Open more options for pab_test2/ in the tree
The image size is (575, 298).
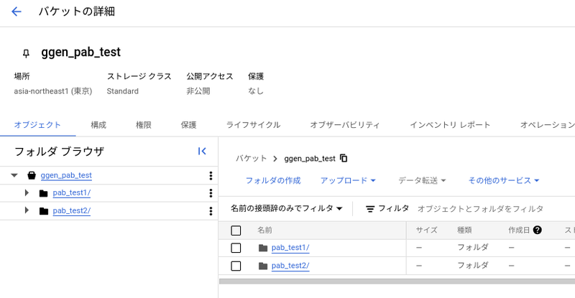(x=211, y=211)
